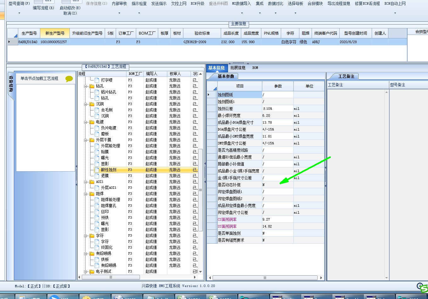Click the process tree vertical scrollbar

[x=200, y=172]
